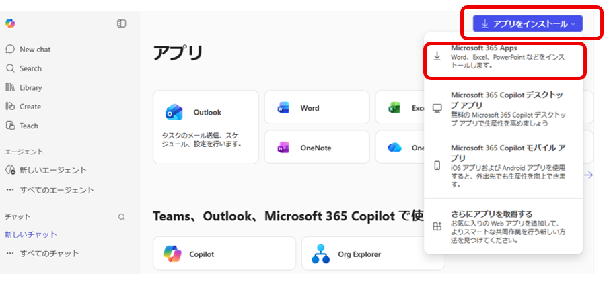Launch the Word app tile
611x282 pixels.
(316, 108)
